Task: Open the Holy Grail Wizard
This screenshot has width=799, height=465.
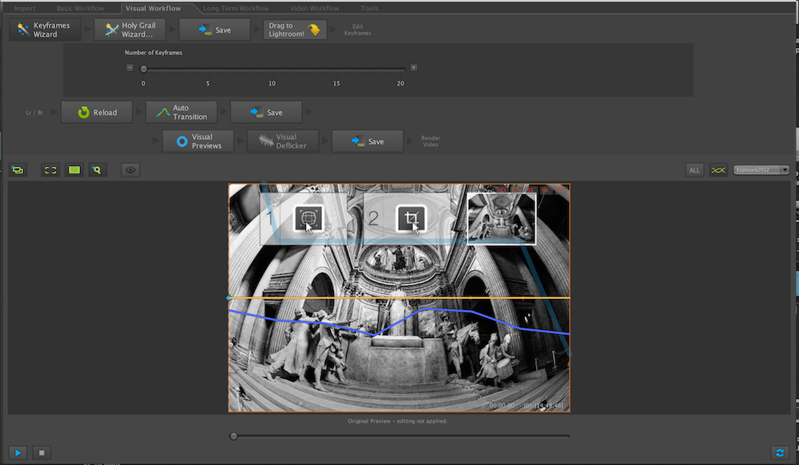Action: [x=130, y=30]
